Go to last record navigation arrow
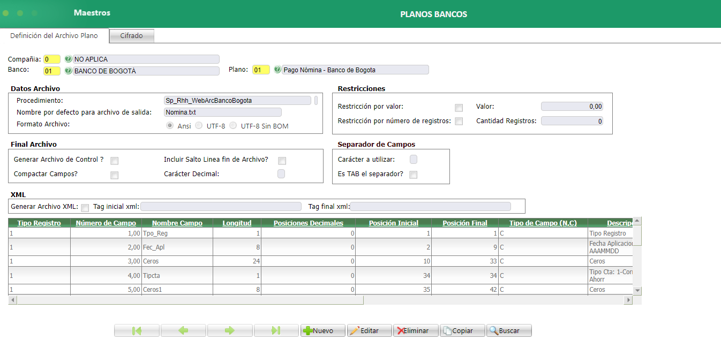This screenshot has height=347, width=721. pyautogui.click(x=276, y=330)
